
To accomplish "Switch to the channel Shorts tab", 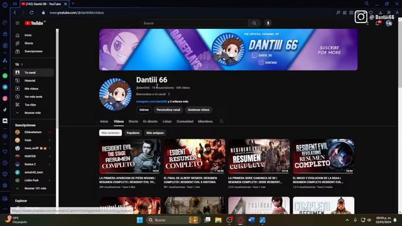I will pyautogui.click(x=133, y=121).
